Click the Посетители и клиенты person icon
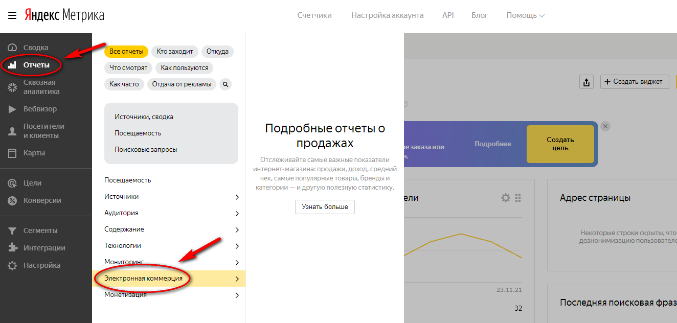677x323 pixels. pos(12,131)
